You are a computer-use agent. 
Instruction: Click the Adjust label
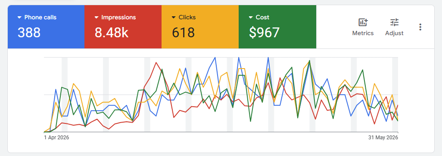click(394, 33)
